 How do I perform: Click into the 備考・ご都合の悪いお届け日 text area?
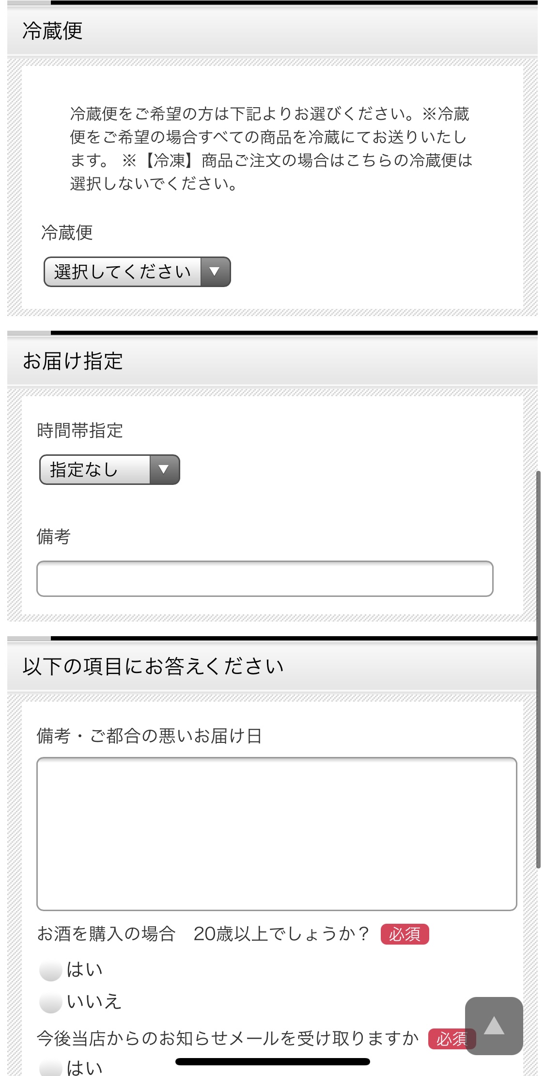coord(277,834)
